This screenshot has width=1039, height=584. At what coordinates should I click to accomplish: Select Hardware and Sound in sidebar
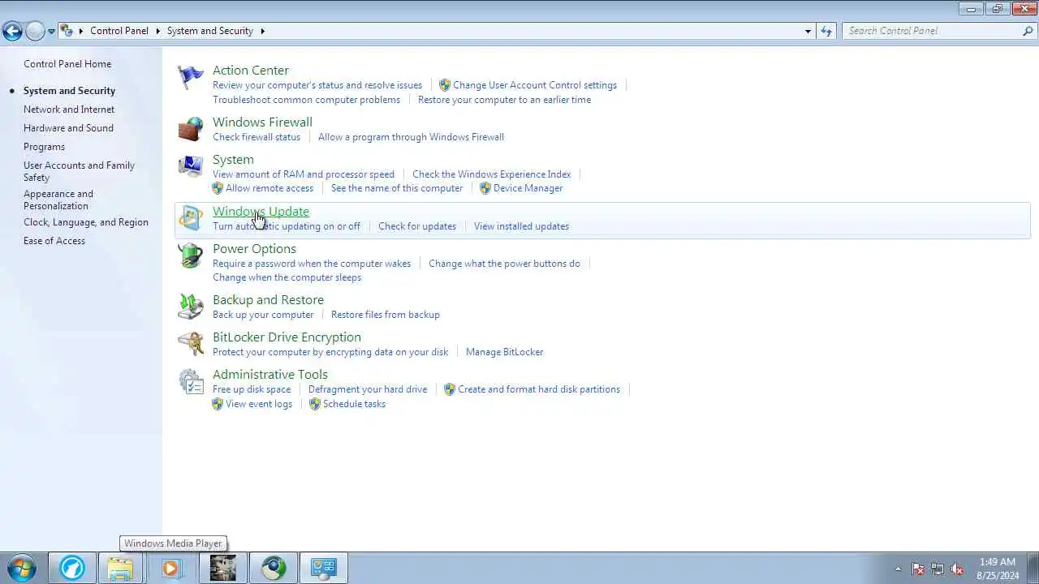point(68,128)
